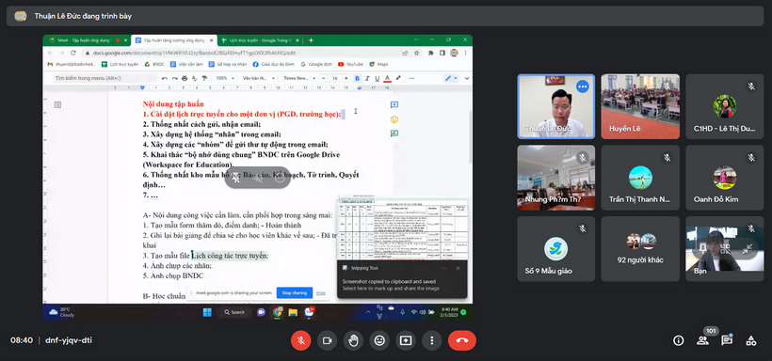Image resolution: width=772 pixels, height=361 pixels.
Task: Expand the zoom 100% dropdown
Action: pos(226,78)
